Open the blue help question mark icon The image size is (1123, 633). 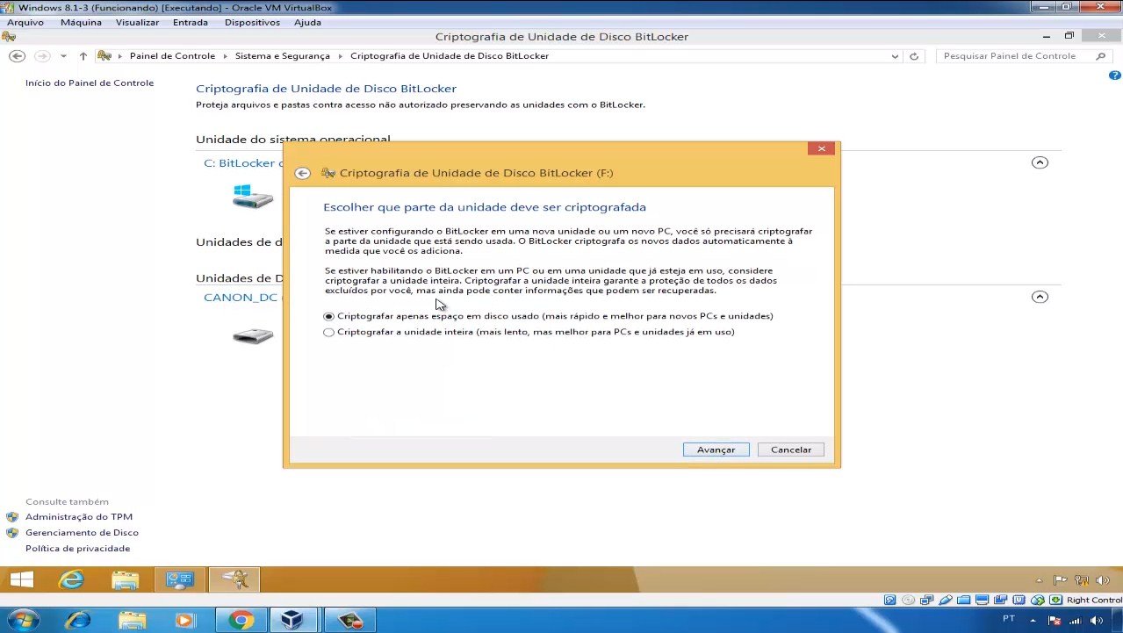1115,76
